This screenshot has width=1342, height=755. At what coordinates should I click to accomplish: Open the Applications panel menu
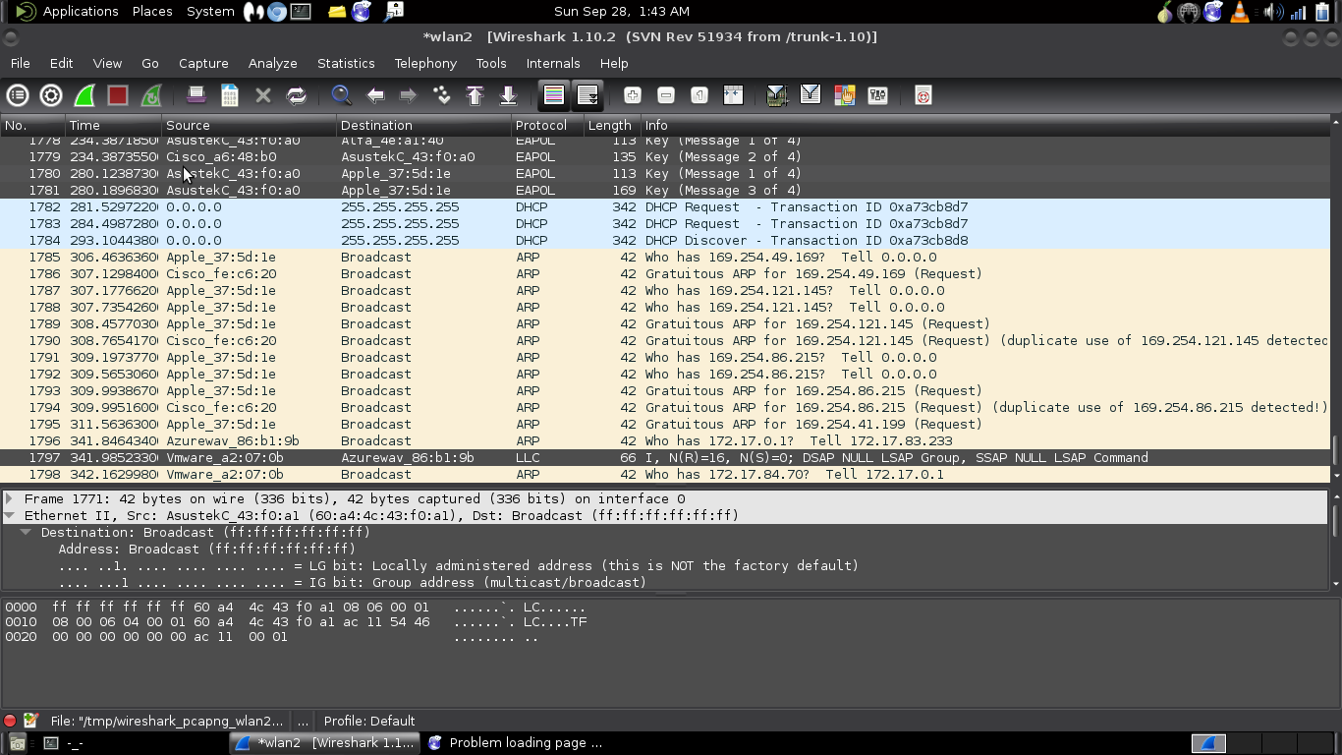click(81, 11)
